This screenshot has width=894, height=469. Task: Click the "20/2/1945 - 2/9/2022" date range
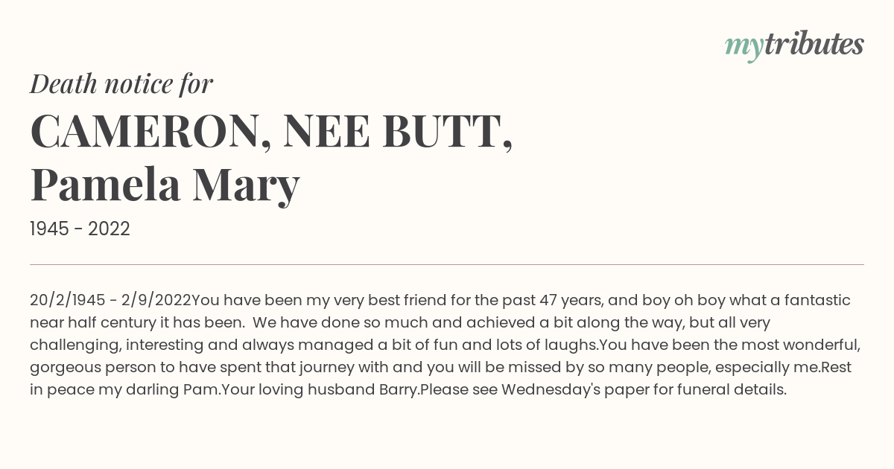(x=110, y=301)
